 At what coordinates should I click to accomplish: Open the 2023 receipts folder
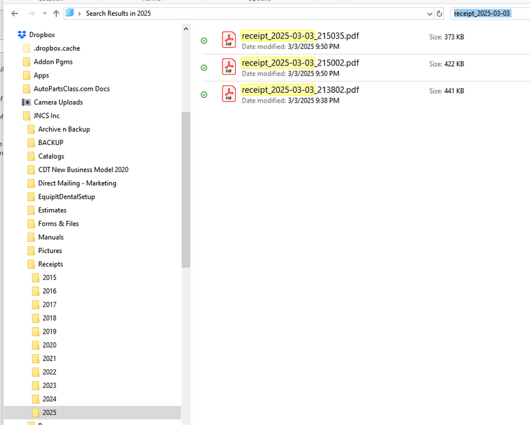pyautogui.click(x=49, y=386)
